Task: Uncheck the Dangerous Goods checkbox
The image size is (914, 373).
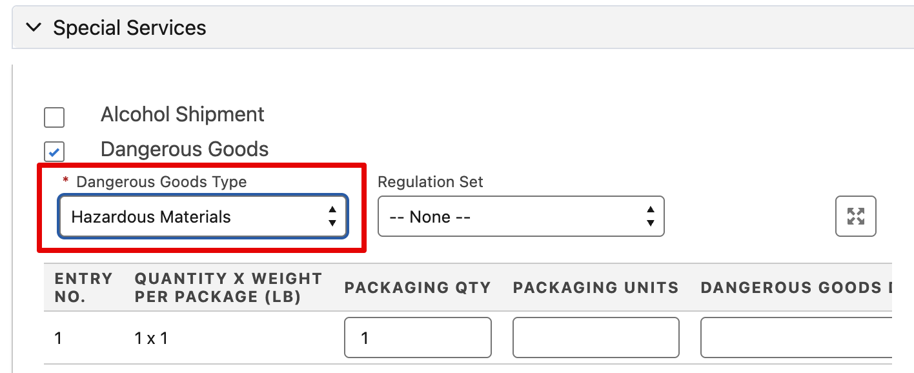Action: click(54, 152)
